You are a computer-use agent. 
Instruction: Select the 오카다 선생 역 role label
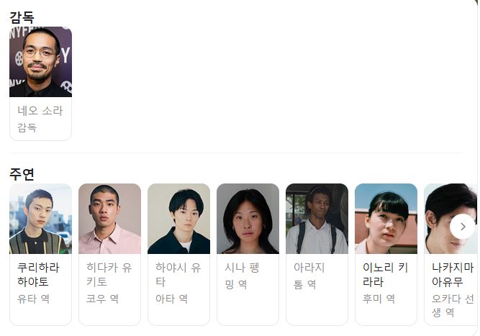click(453, 305)
